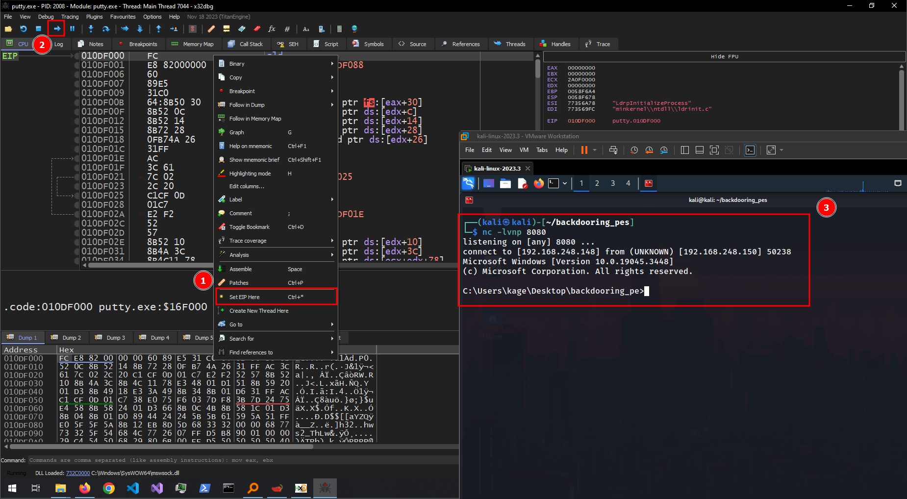
Task: Suspend the VM with the orange pause icon
Action: point(584,150)
